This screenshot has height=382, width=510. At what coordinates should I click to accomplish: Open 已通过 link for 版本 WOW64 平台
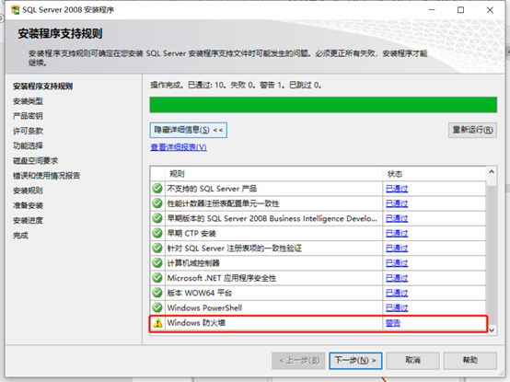pos(397,293)
